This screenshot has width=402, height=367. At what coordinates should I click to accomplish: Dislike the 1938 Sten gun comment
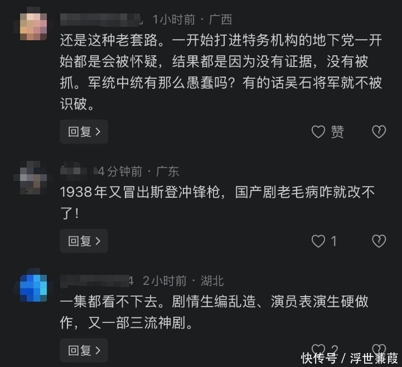click(x=379, y=241)
